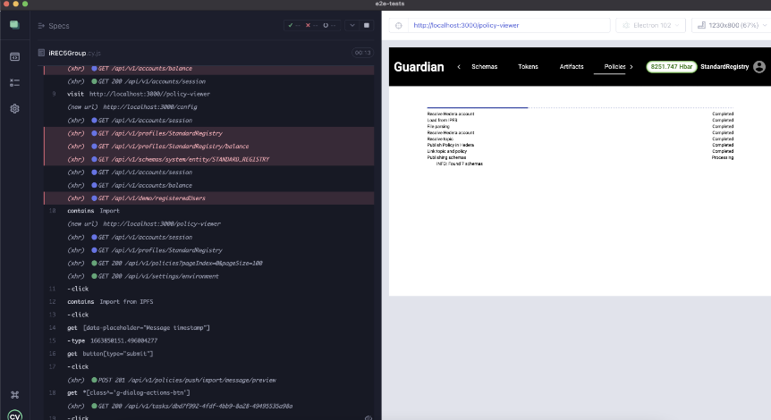
Task: Click the Cypress logo at bottom left
Action: coord(14,415)
